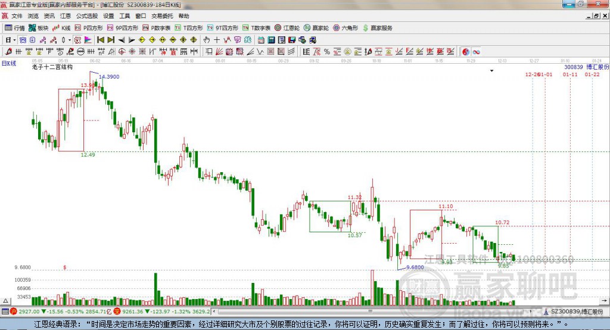The height and width of the screenshot is (330, 610).
Task: Open the 板块 sector view
Action: tap(38, 28)
